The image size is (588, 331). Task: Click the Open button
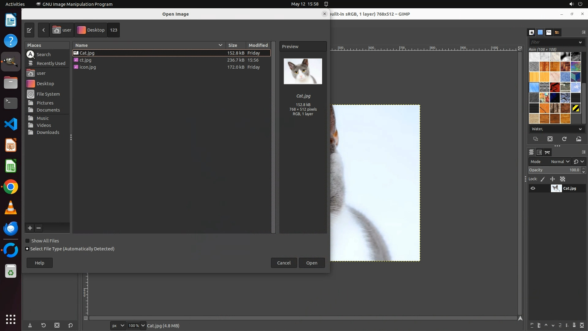click(311, 263)
